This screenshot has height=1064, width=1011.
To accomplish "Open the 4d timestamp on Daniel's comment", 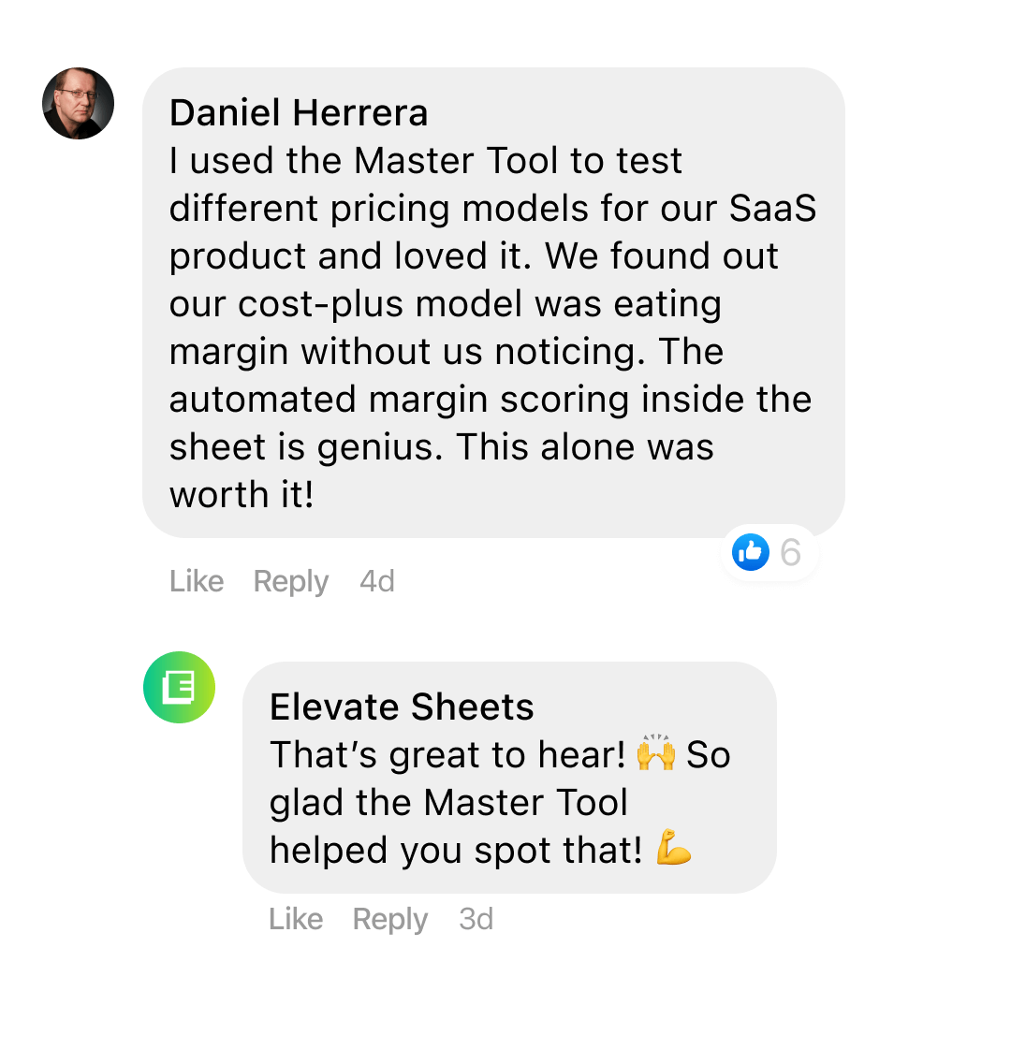I will pyautogui.click(x=377, y=581).
